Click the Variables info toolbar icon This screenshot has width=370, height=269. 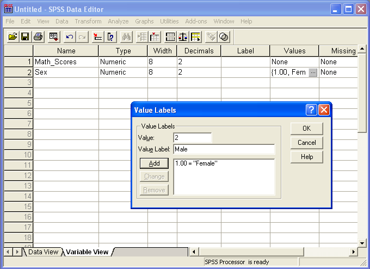click(110, 37)
